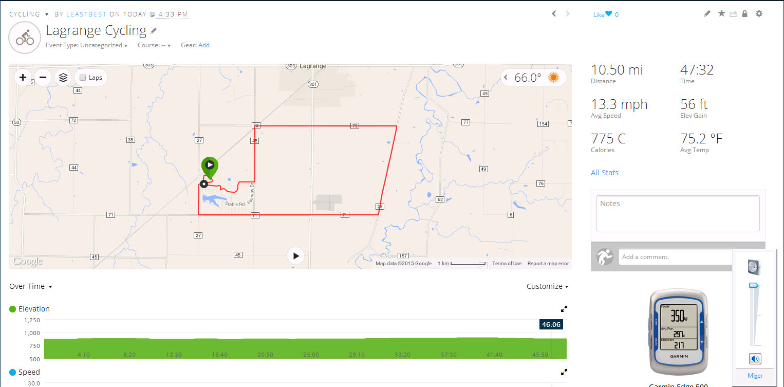
Task: Click the Add gear link
Action: tap(204, 45)
